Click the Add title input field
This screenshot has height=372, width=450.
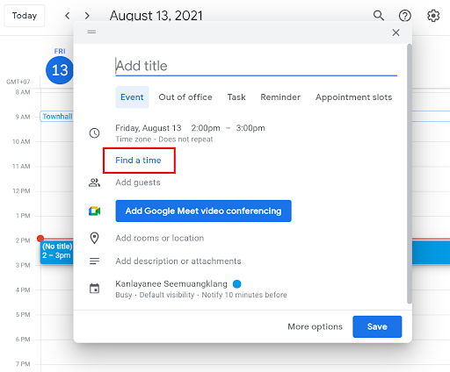pos(256,66)
